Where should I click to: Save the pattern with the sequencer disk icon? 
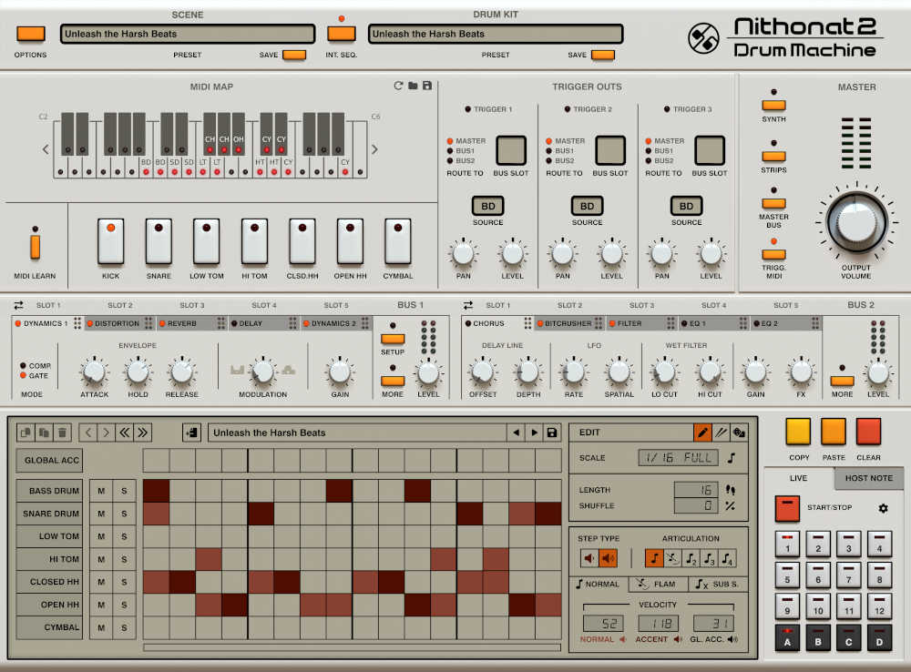pyautogui.click(x=551, y=433)
